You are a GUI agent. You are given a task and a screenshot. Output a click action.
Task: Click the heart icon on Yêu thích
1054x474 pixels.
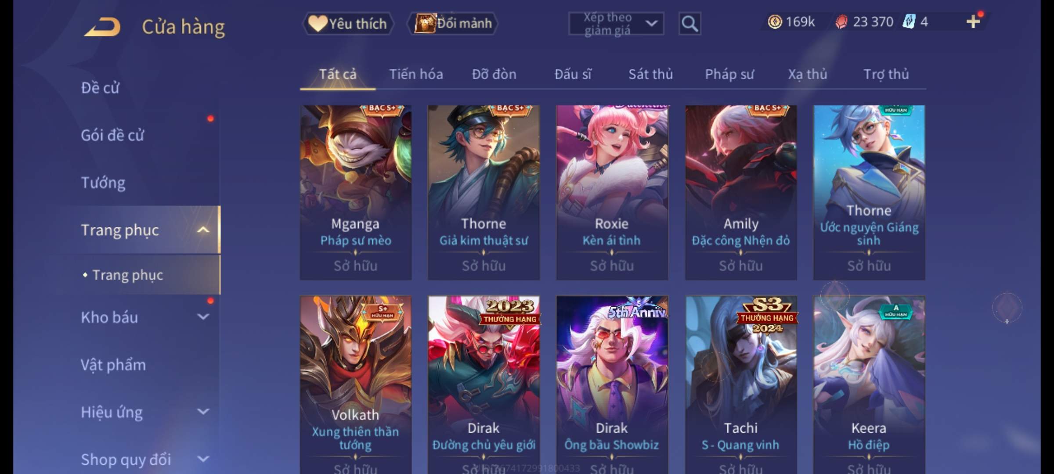point(317,23)
